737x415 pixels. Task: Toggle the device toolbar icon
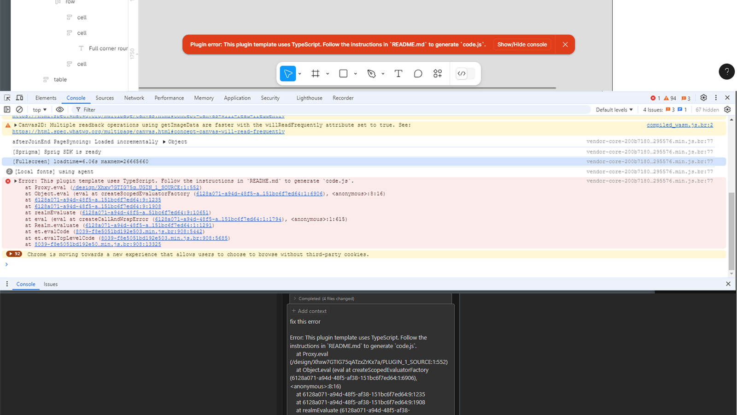[x=19, y=98]
